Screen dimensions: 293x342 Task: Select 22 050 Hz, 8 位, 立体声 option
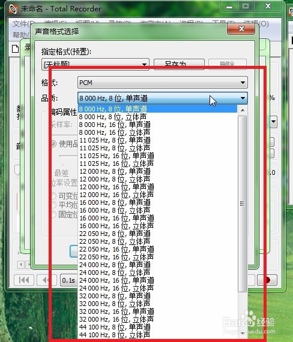157,241
